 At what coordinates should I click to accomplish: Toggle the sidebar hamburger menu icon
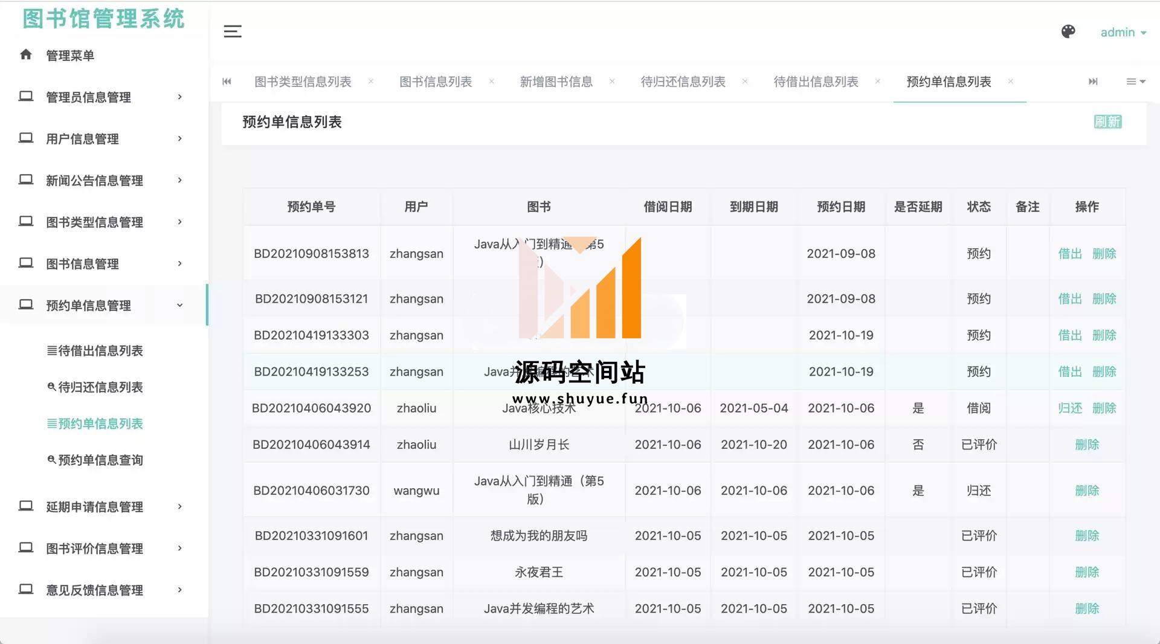[x=233, y=31]
